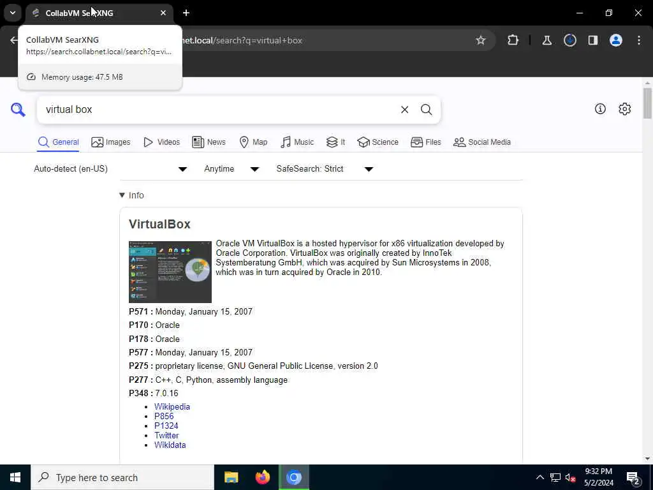Collapse the Info section triangle
653x490 pixels.
[122, 195]
